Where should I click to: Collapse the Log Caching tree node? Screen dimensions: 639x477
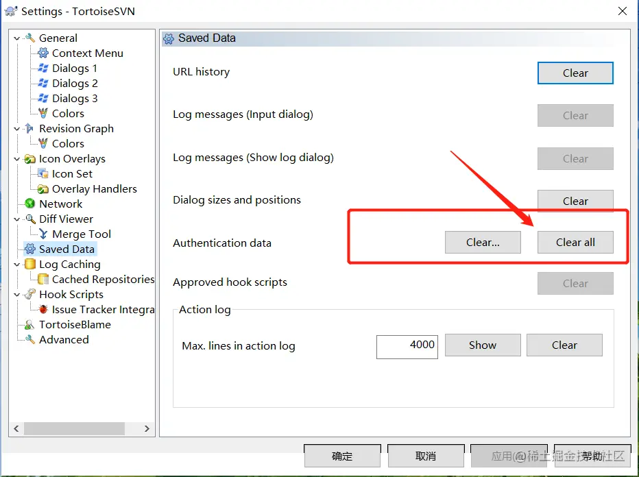pyautogui.click(x=16, y=265)
